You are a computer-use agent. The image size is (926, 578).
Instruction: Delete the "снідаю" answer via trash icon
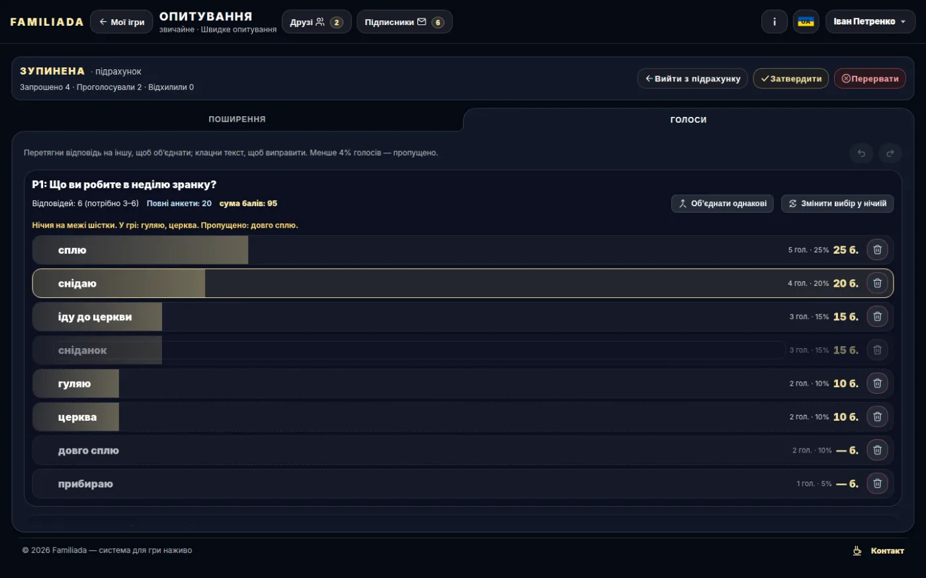(877, 283)
